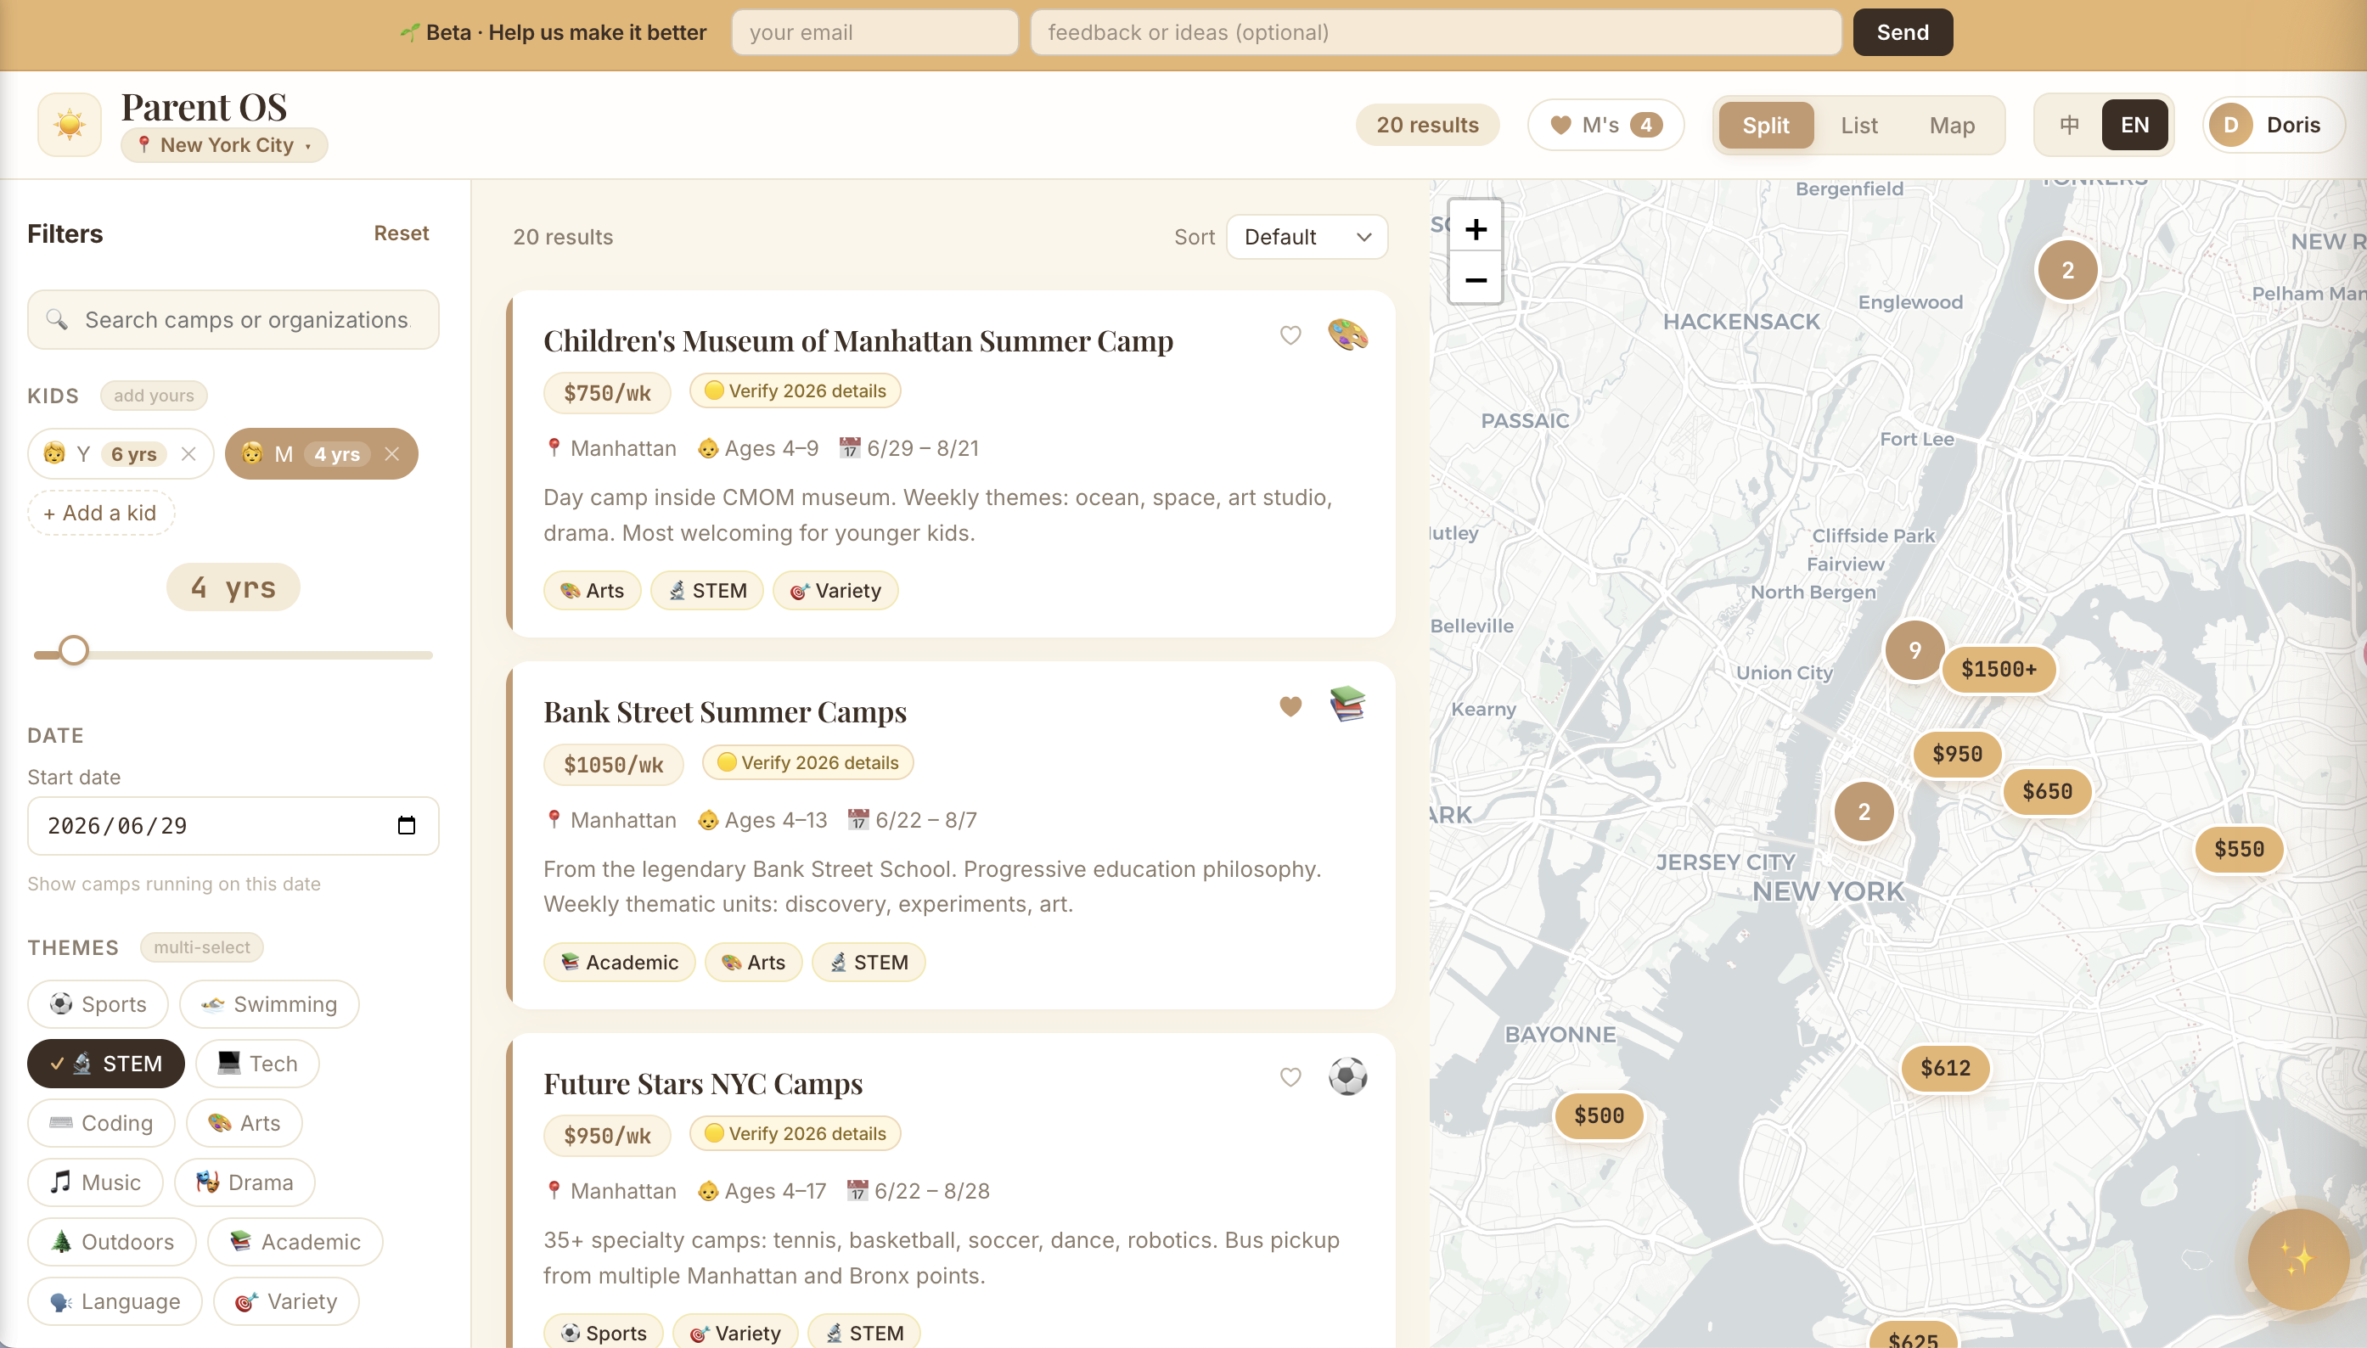Toggle the Swimming theme filter
The height and width of the screenshot is (1348, 2367).
[x=269, y=1003]
